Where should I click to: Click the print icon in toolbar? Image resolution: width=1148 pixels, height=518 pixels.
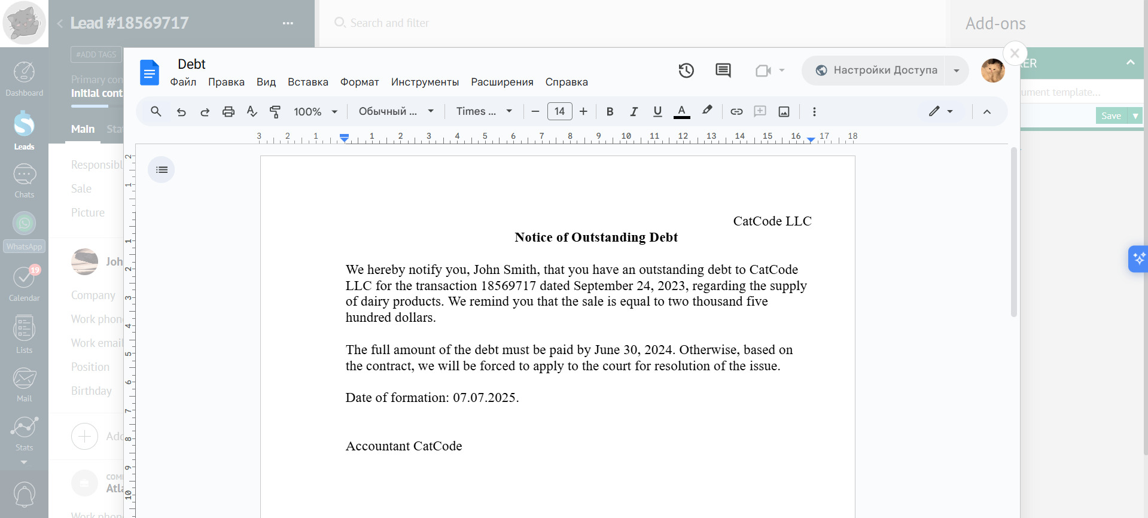(x=228, y=112)
